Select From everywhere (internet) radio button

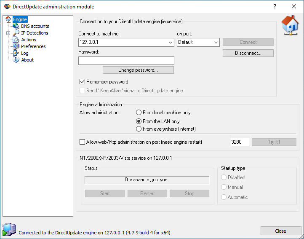click(139, 129)
